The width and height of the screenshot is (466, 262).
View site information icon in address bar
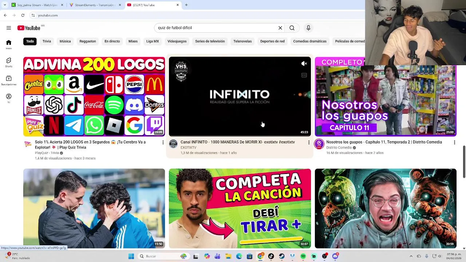(x=33, y=15)
